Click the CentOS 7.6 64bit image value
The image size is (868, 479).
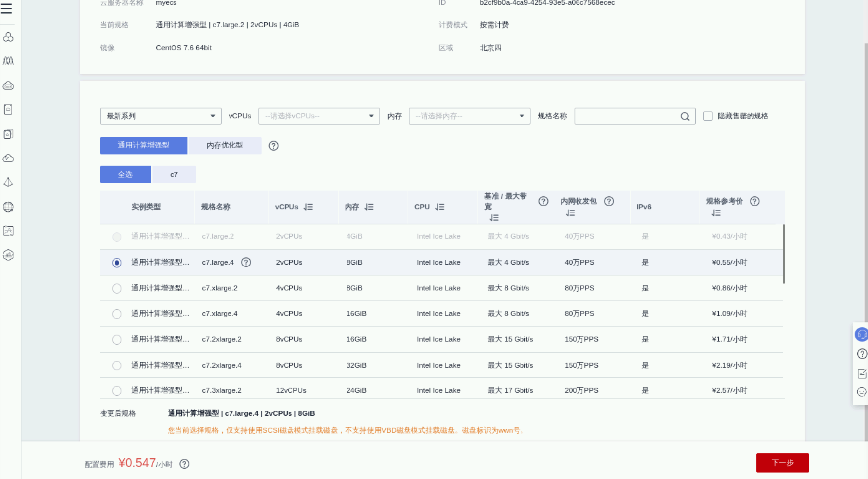pos(183,48)
